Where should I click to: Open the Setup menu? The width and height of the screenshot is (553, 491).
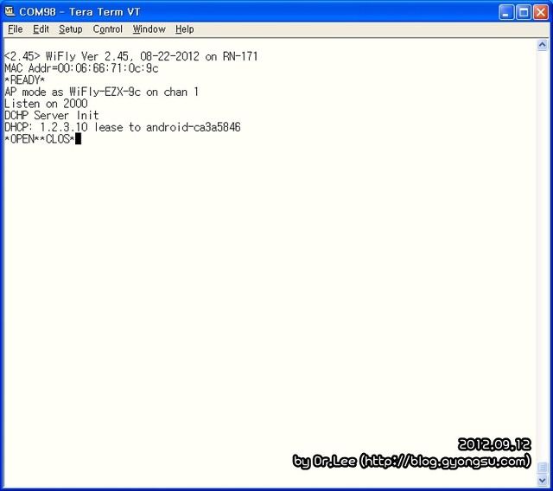(71, 29)
